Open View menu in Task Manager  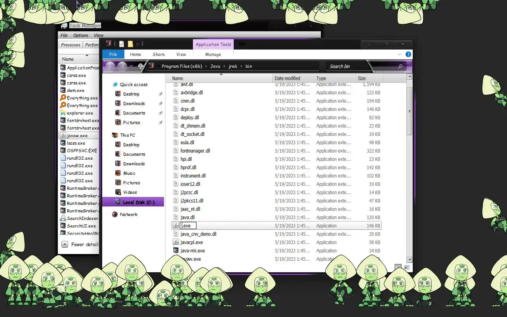[99, 35]
